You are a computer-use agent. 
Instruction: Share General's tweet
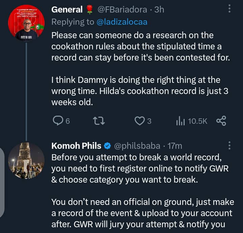click(221, 121)
